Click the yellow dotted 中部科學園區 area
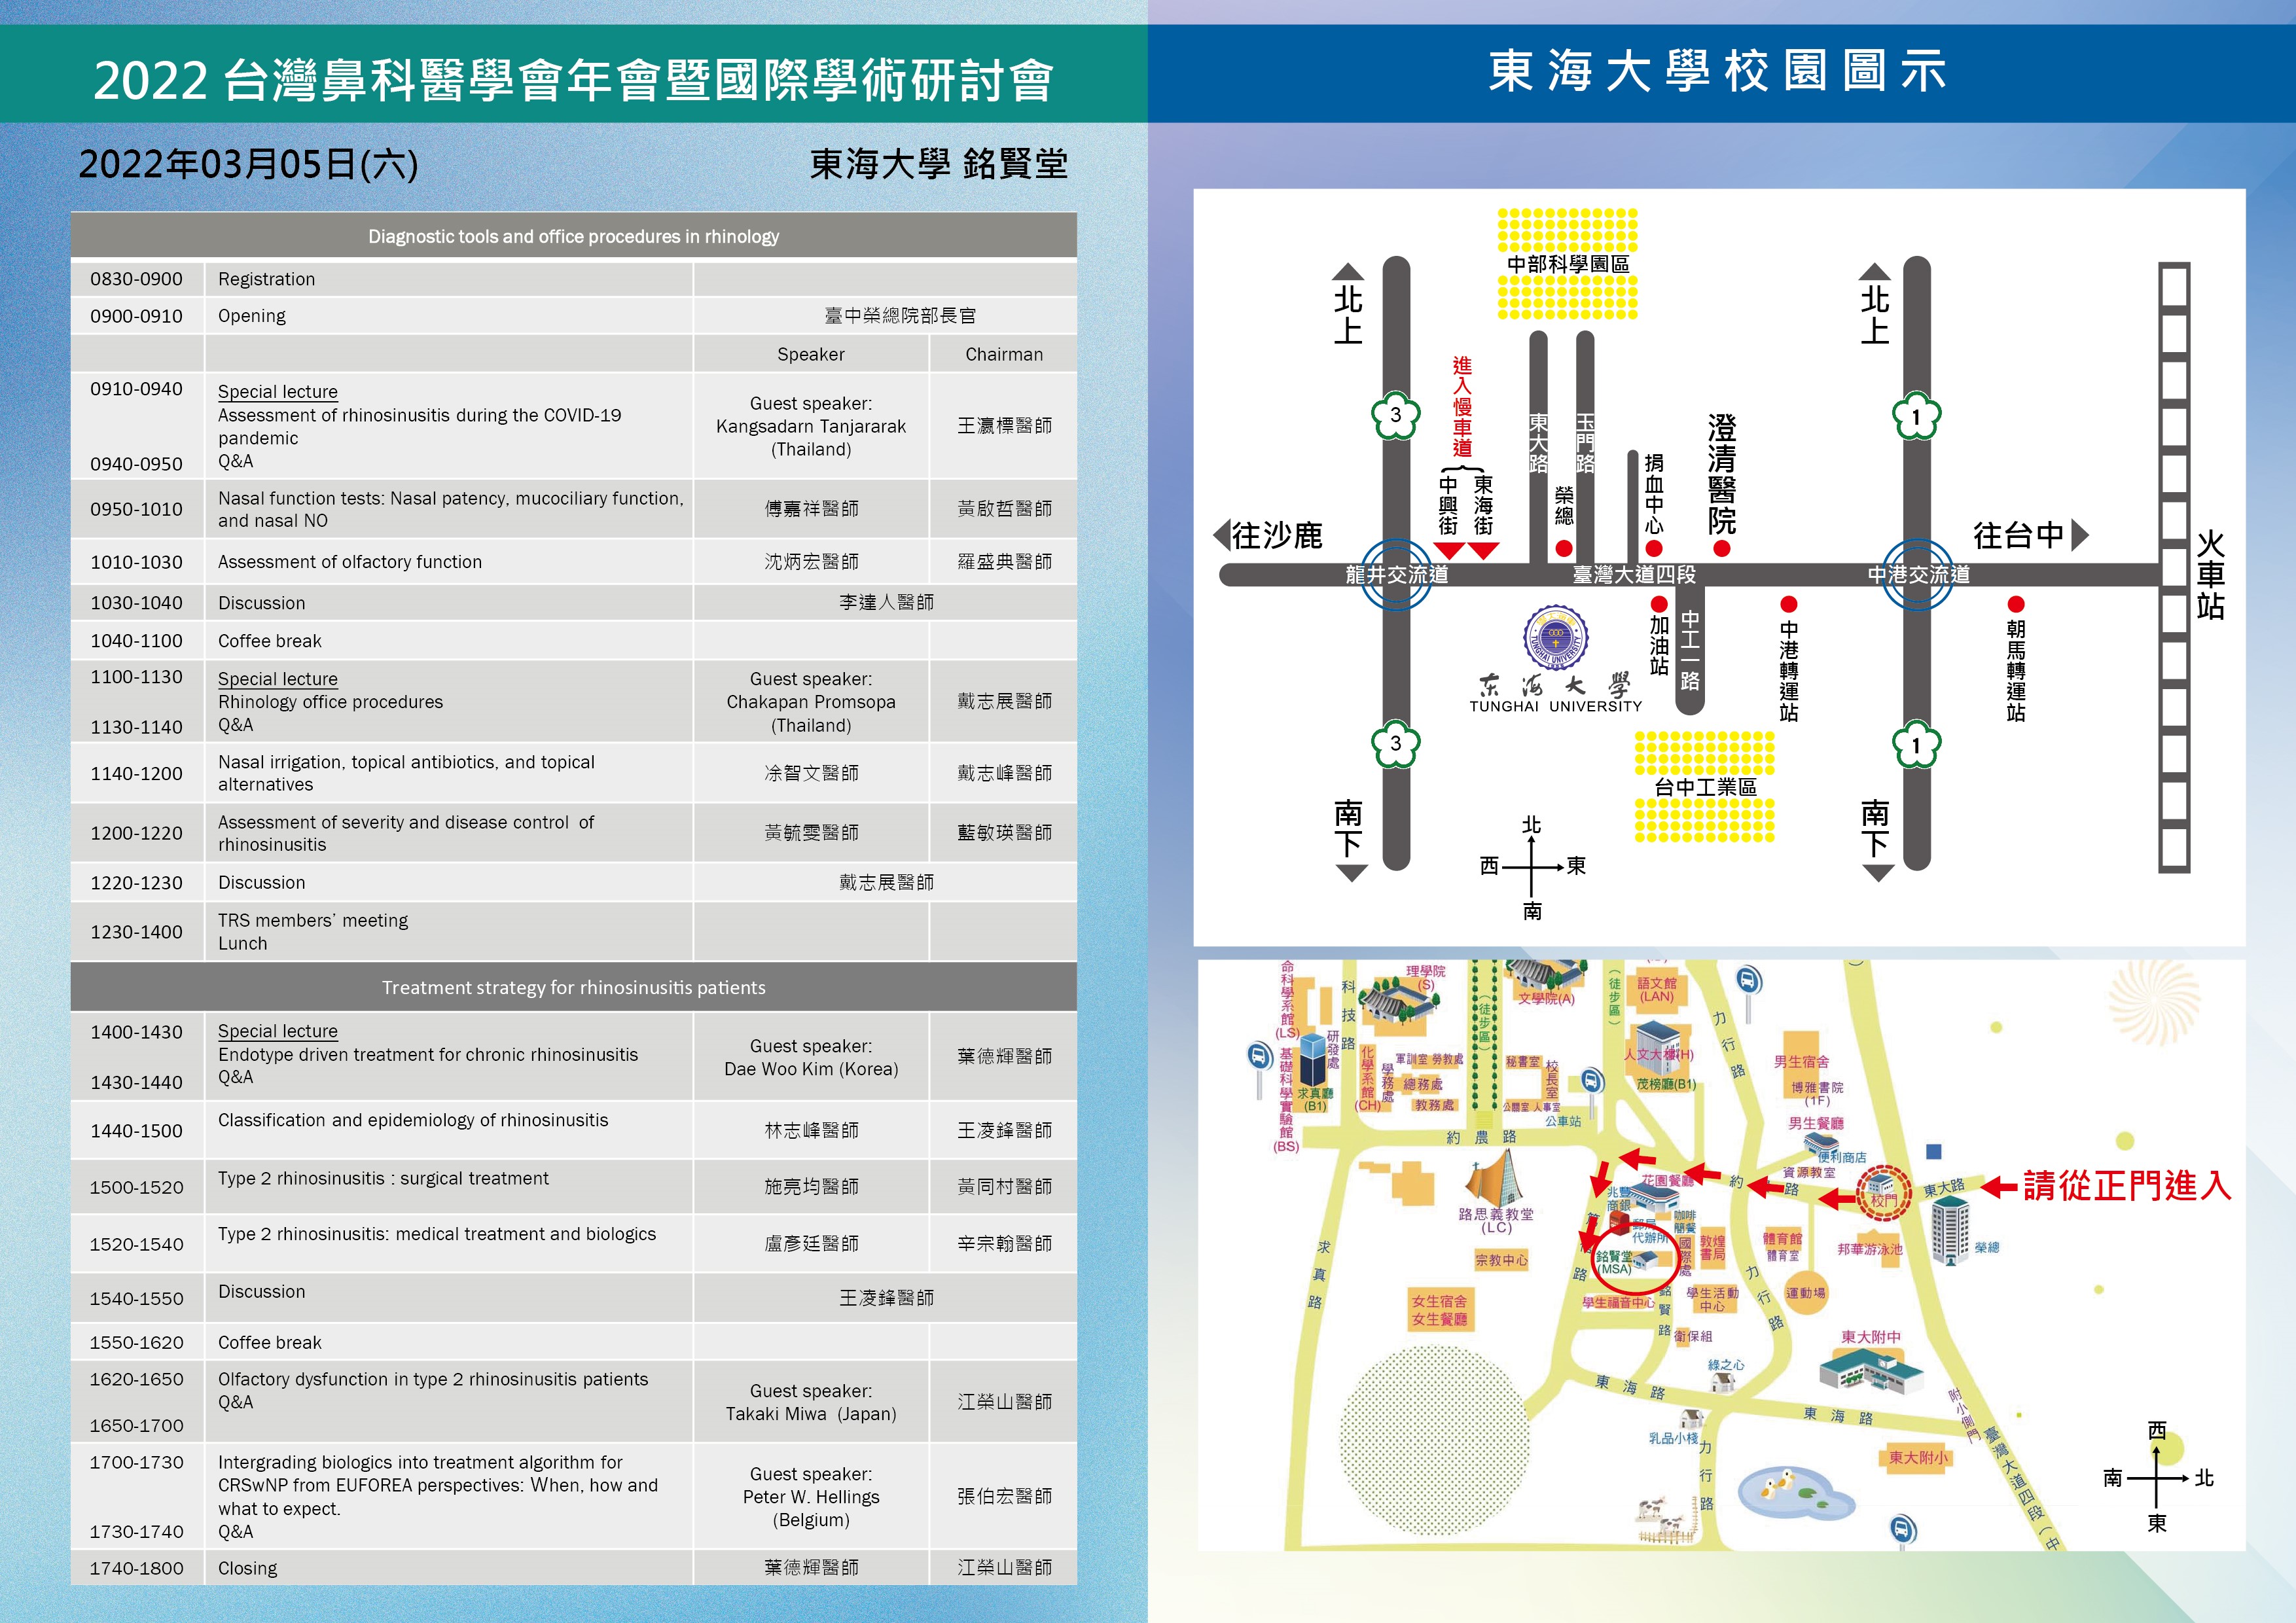 pyautogui.click(x=1567, y=264)
